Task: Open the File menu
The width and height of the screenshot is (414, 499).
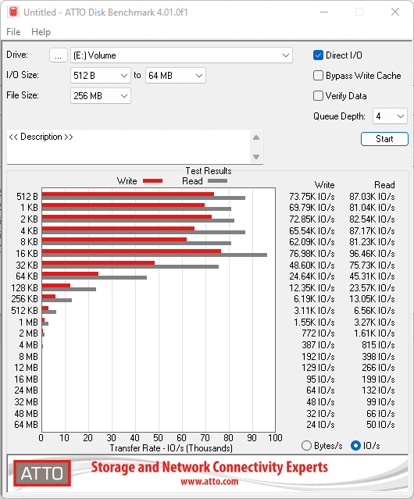Action: coord(13,32)
